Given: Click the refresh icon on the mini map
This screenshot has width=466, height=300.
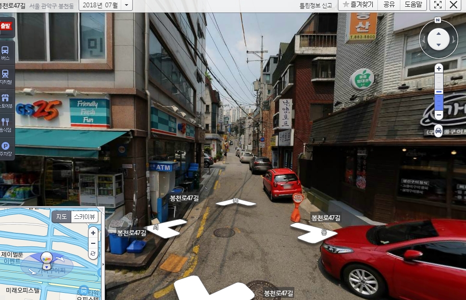Looking at the screenshot, I should (x=93, y=254).
